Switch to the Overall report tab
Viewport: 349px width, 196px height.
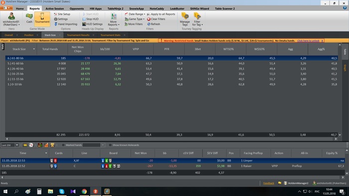click(x=8, y=35)
